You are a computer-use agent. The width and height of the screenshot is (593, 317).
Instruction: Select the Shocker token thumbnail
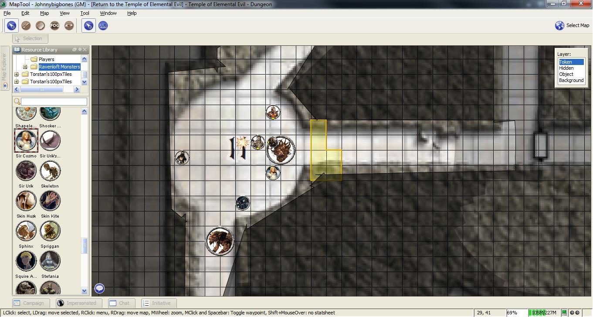pyautogui.click(x=50, y=113)
